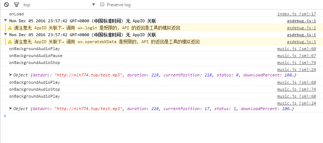Click the wx.operateWXData warning triangle icon
This screenshot has height=143, width=323.
10,42
